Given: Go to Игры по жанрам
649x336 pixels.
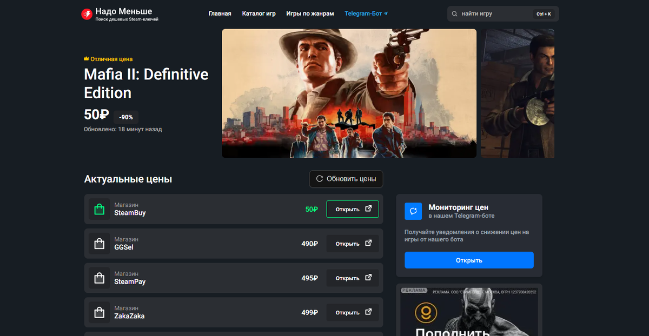Looking at the screenshot, I should click(310, 14).
